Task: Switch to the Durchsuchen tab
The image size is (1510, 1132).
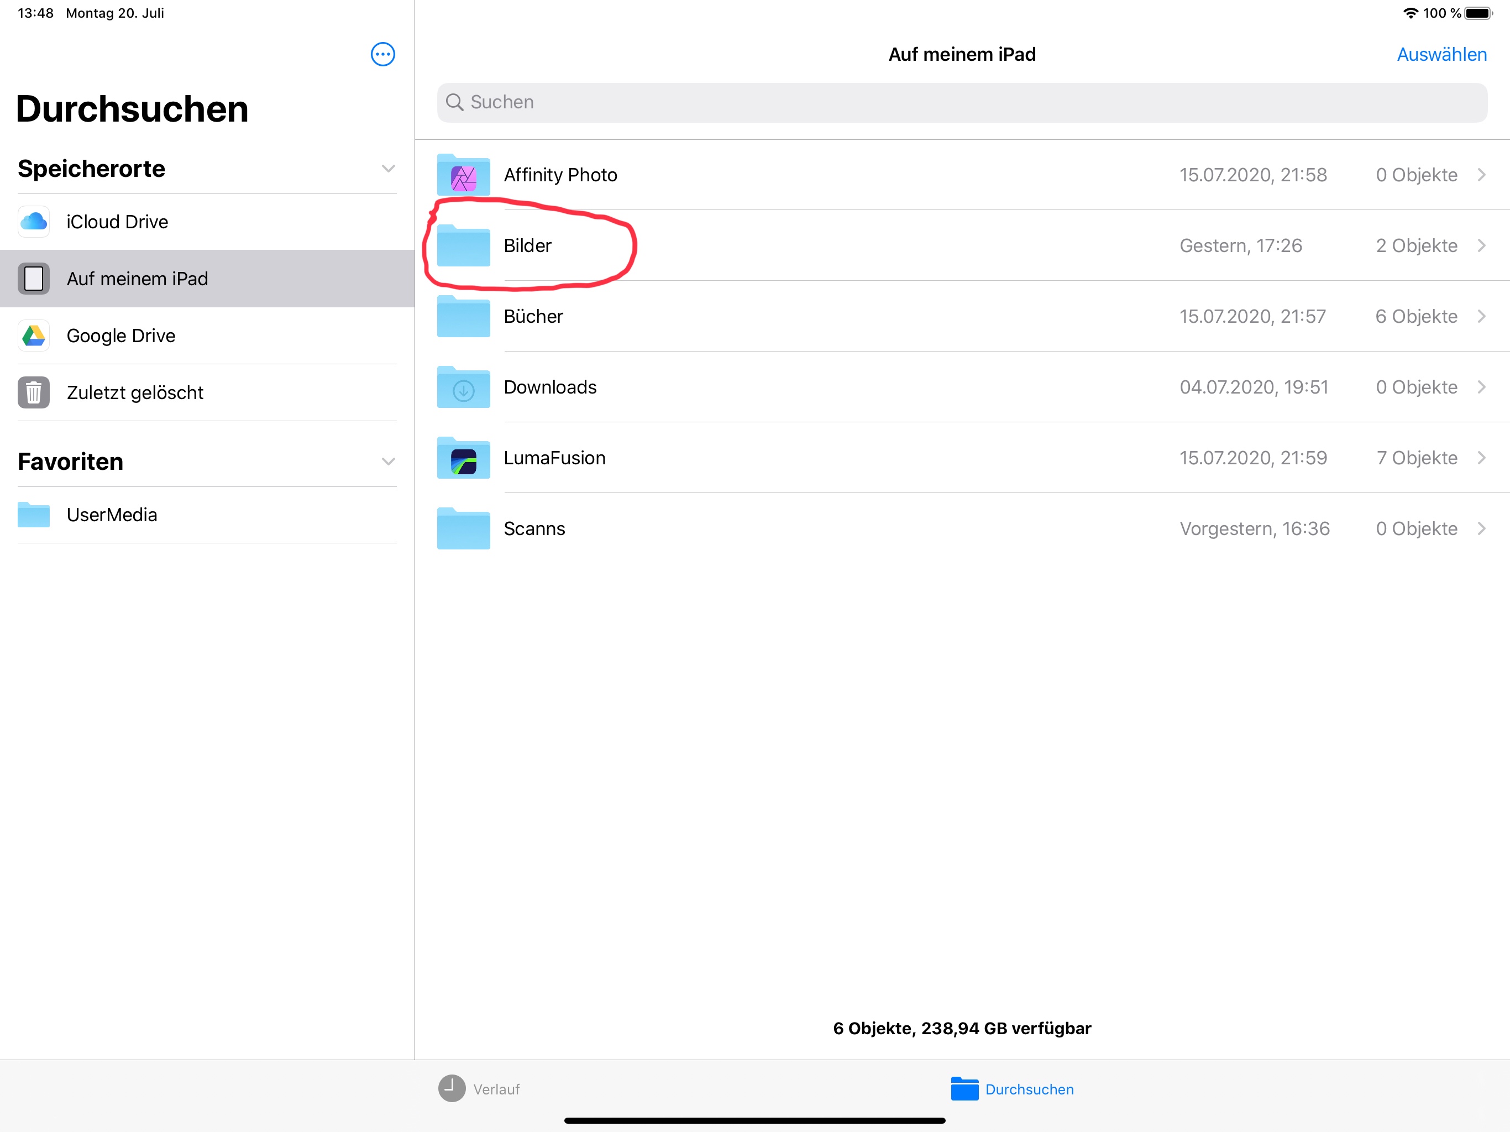Action: point(1013,1089)
